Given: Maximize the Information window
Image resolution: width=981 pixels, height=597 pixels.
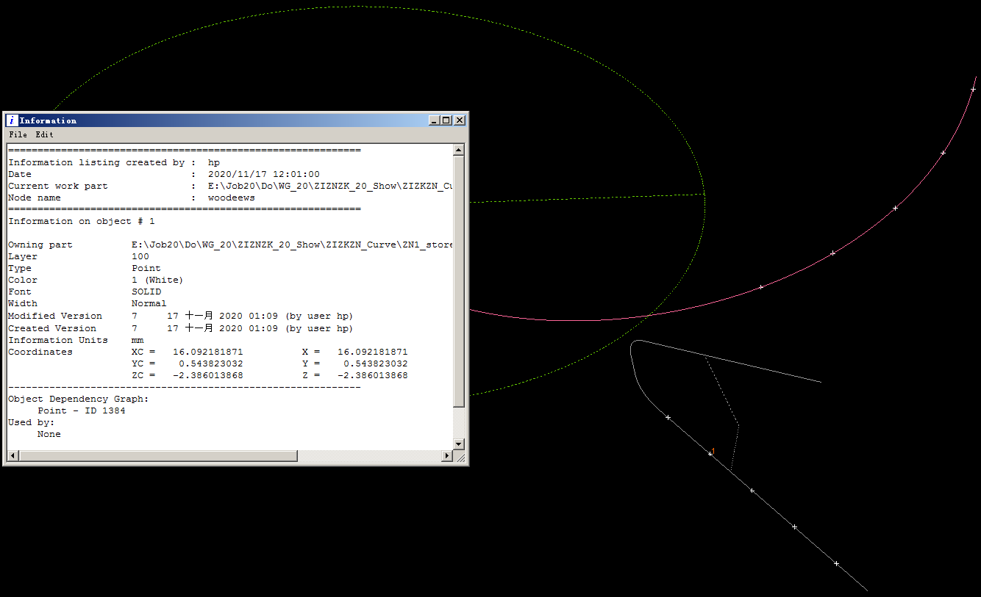Looking at the screenshot, I should tap(446, 120).
